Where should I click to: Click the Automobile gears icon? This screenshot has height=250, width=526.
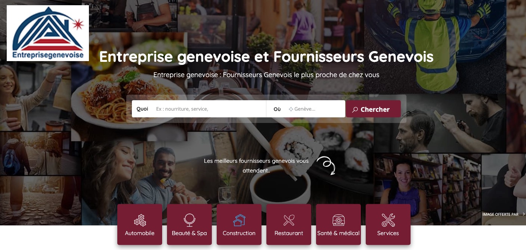point(140,220)
